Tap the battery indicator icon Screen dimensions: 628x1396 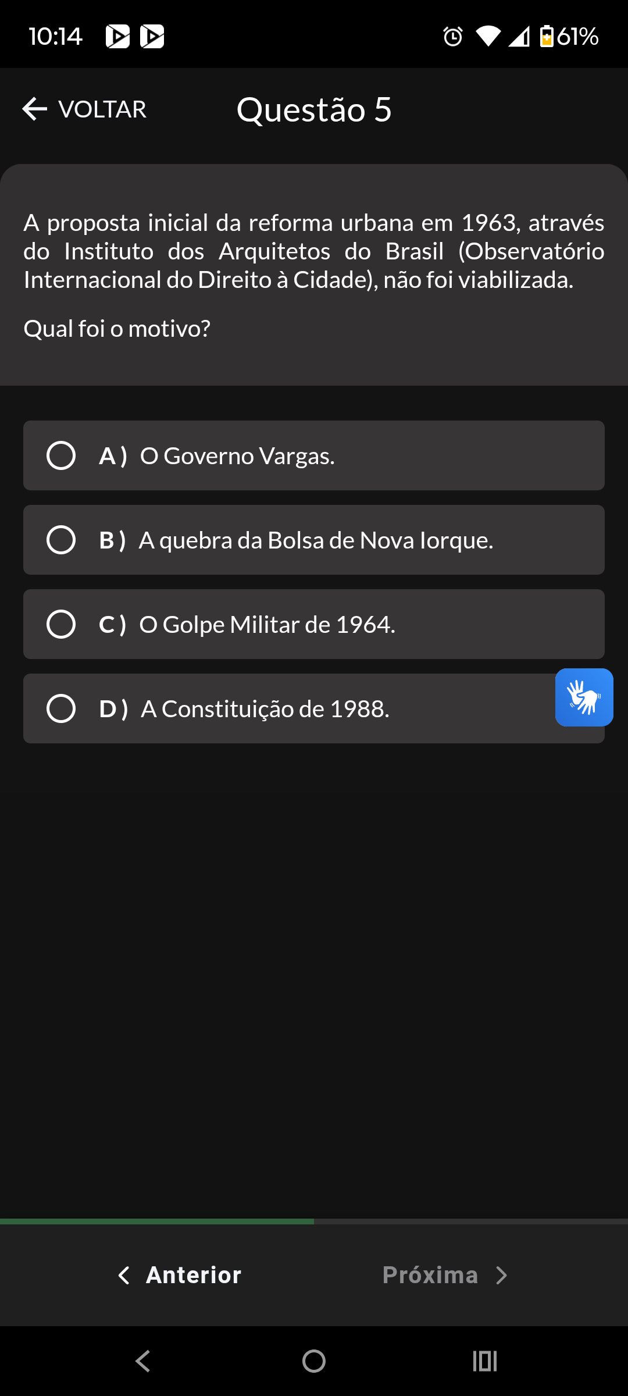point(547,36)
